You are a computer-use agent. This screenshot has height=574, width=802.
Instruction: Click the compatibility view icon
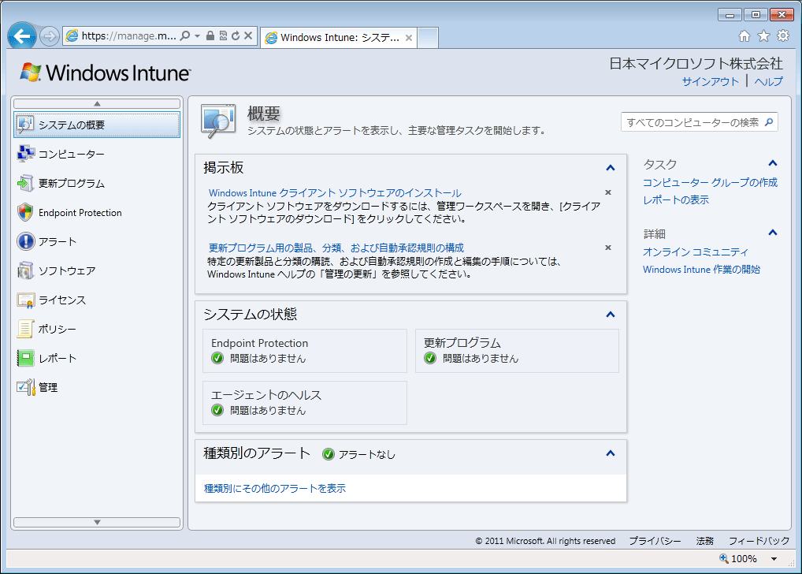223,35
